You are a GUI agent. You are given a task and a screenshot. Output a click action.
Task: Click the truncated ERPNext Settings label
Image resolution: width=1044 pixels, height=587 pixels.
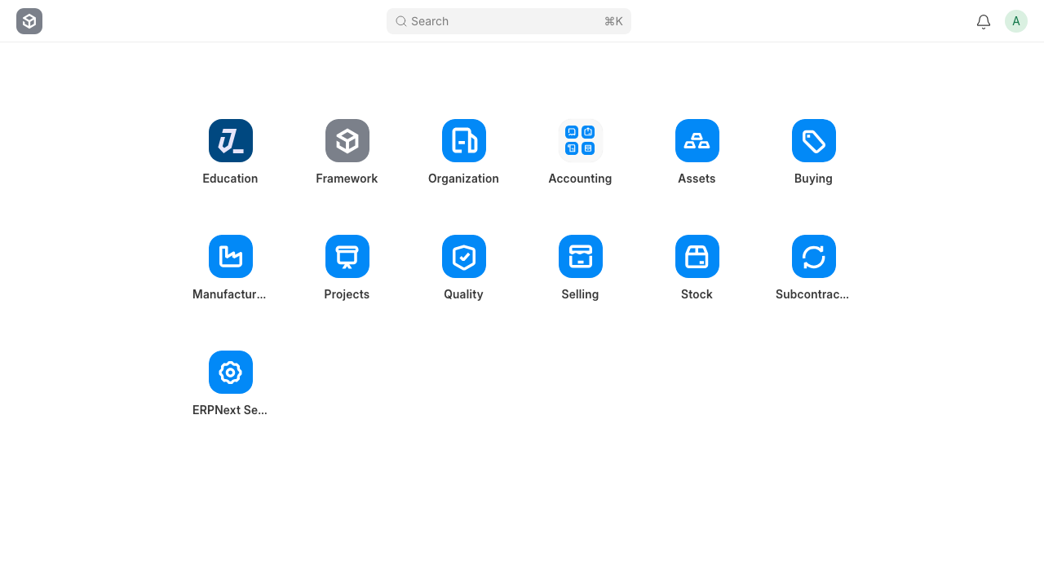230,410
